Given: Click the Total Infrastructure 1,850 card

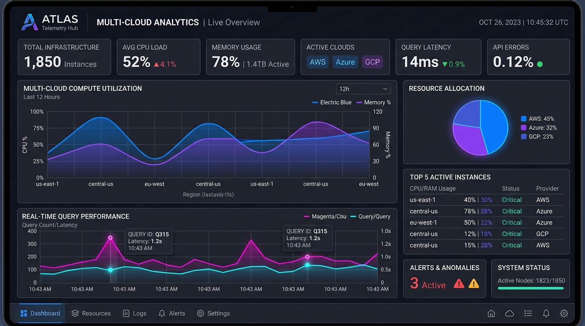Looking at the screenshot, I should pos(64,57).
